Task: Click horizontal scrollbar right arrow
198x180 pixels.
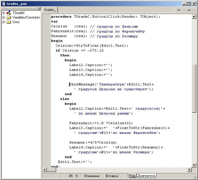Action: coord(189,169)
